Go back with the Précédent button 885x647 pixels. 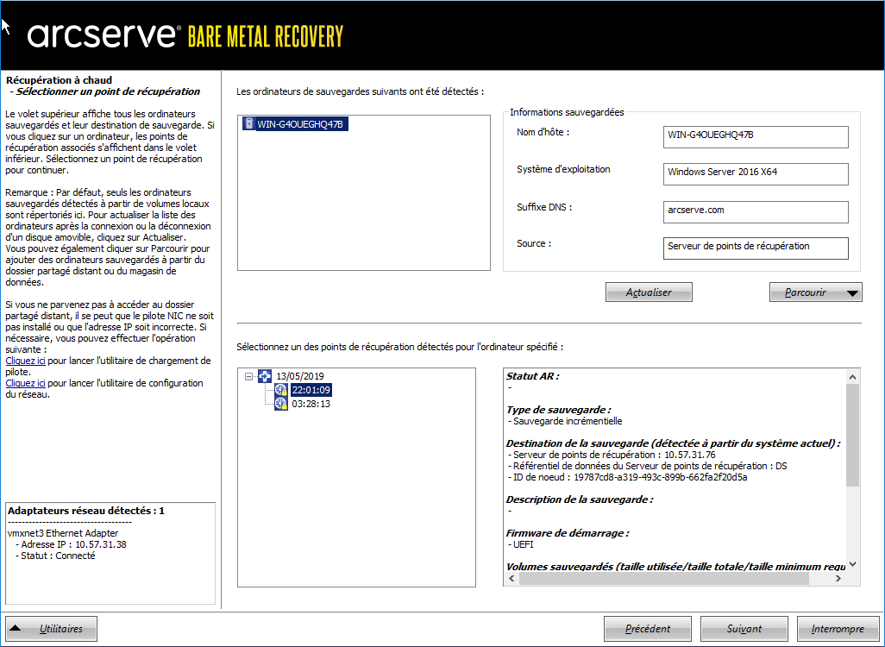click(x=648, y=629)
